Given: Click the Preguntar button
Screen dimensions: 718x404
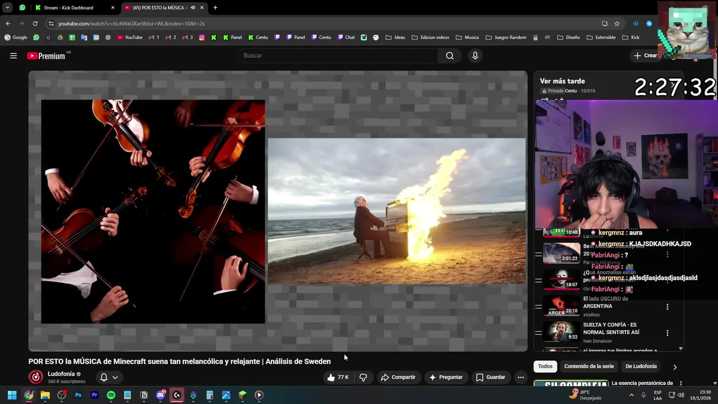Looking at the screenshot, I should click(x=446, y=377).
